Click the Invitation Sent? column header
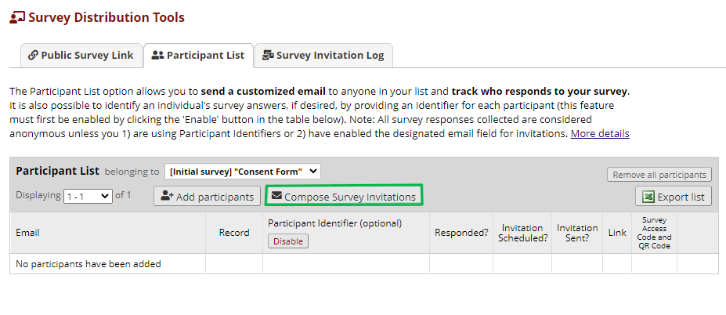This screenshot has width=726, height=315. [x=577, y=233]
